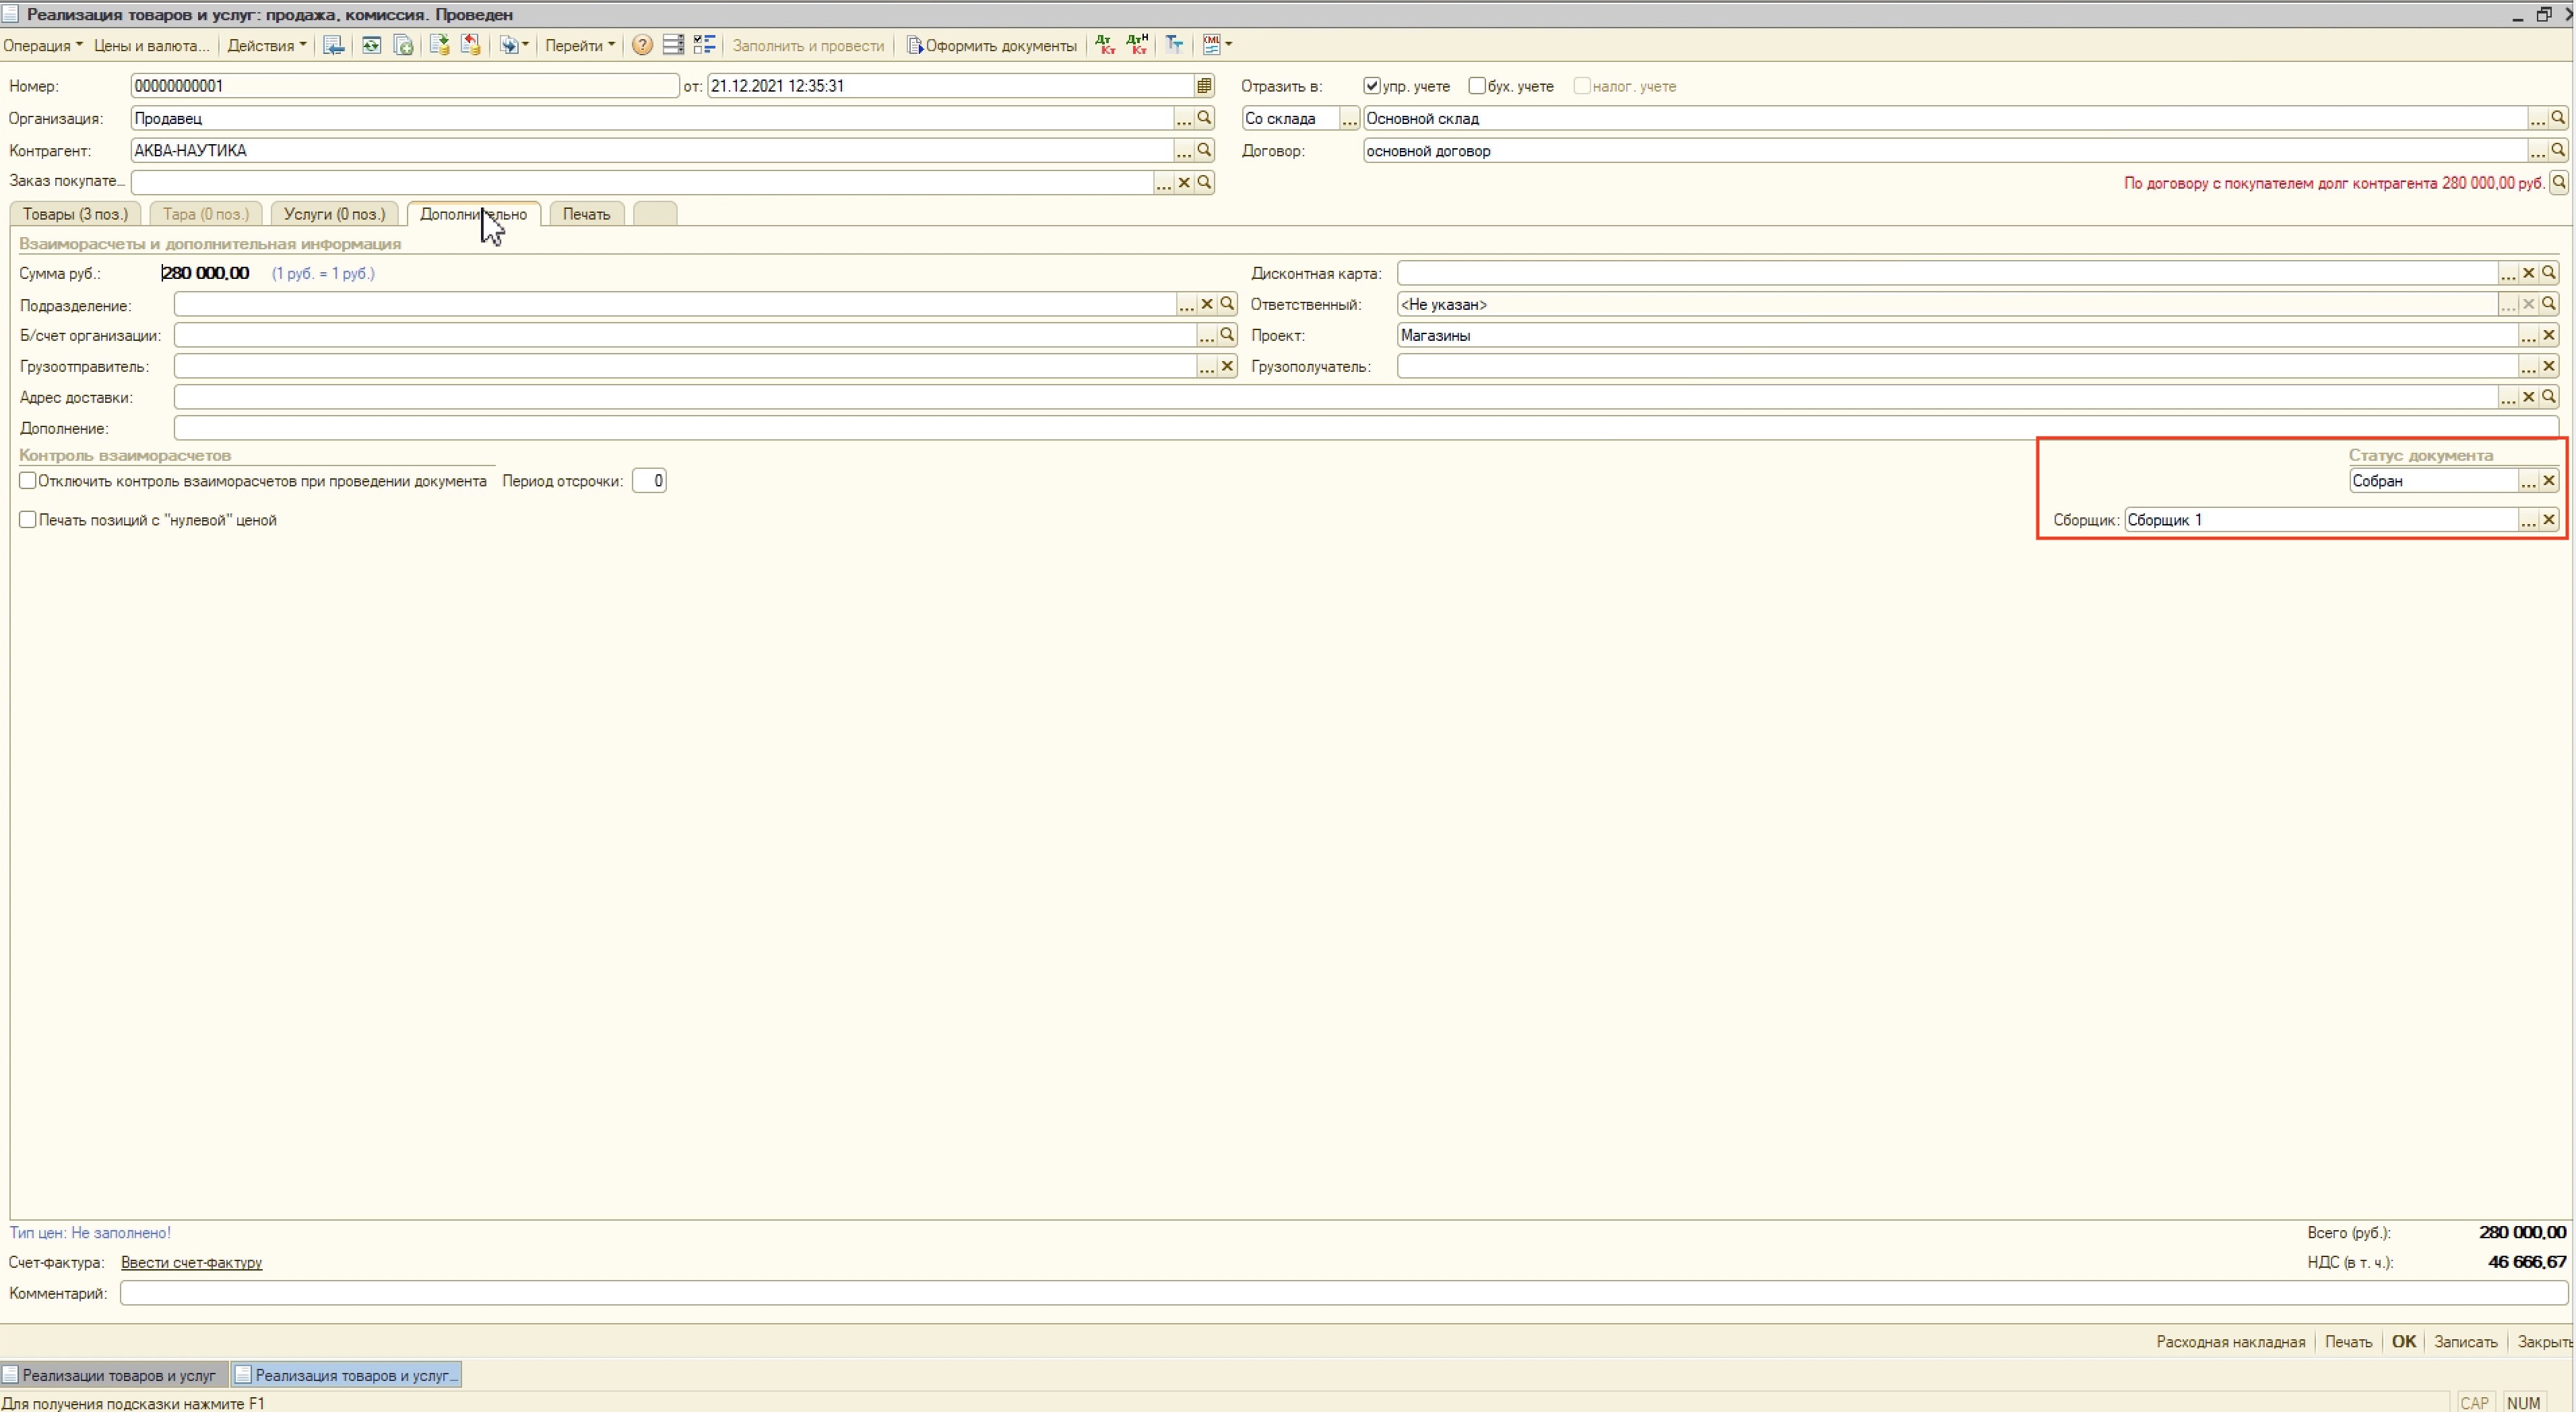The image size is (2576, 1412).
Task: Select Статус документа via ellipsis button
Action: (x=2528, y=481)
